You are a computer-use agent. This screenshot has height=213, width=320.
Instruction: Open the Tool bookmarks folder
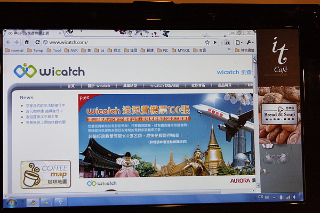pos(54,50)
